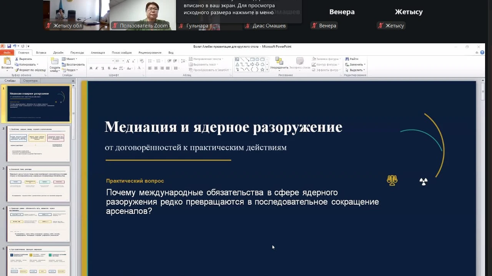Switch to Переходы ribbon tab

pyautogui.click(x=77, y=53)
